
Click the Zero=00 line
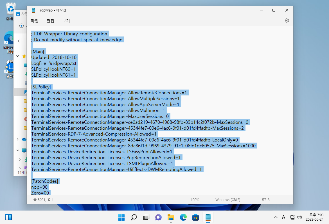coord(40,193)
